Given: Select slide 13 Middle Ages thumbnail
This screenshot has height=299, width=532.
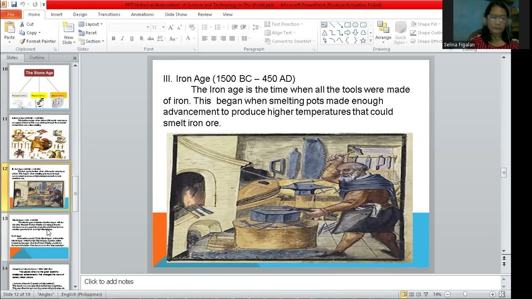Looking at the screenshot, I should point(39,237).
